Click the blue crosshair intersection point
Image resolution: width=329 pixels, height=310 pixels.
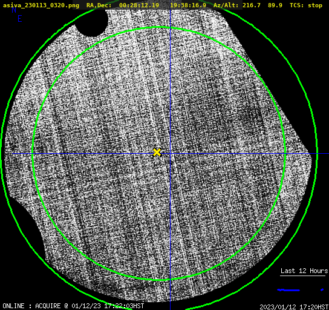tap(170, 154)
